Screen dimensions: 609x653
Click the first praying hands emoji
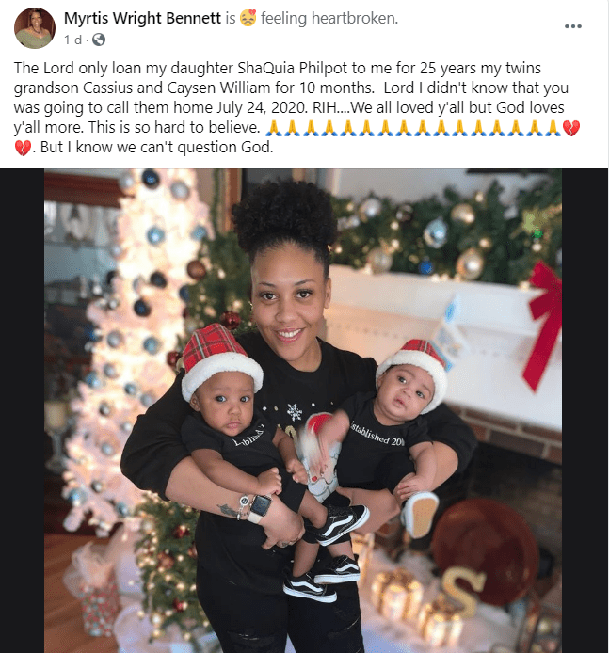[x=274, y=128]
